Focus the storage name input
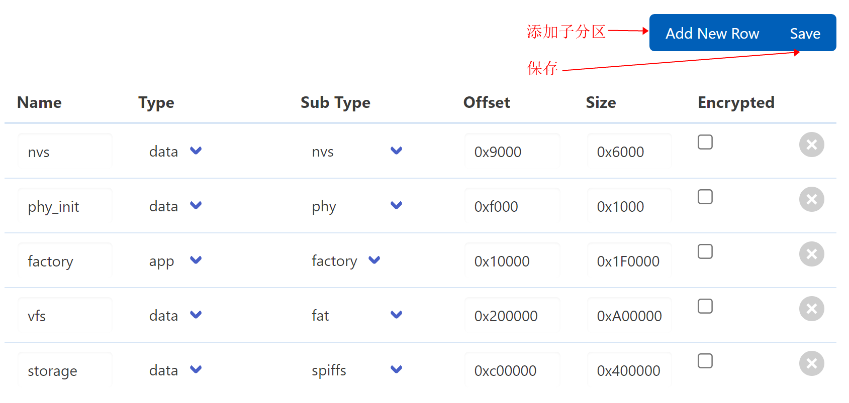This screenshot has height=403, width=849. [x=65, y=370]
